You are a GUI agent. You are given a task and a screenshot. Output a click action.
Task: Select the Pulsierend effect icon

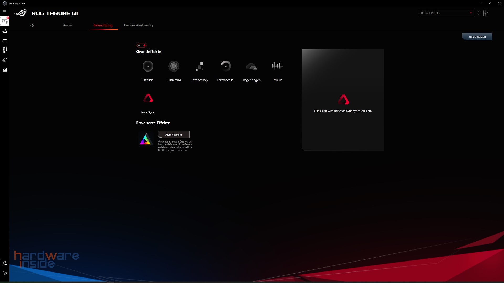click(x=174, y=66)
